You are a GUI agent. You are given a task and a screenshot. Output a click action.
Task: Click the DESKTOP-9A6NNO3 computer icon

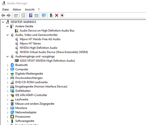[x=8, y=22]
